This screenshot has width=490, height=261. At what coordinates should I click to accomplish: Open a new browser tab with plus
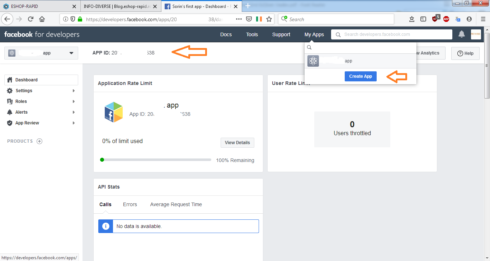248,6
